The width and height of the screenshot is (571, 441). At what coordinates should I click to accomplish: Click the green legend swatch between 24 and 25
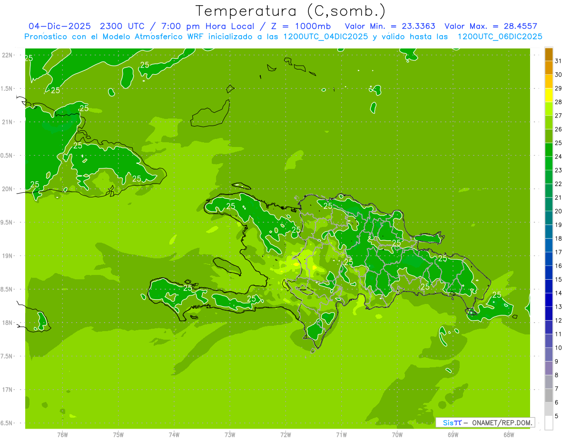tap(549, 150)
